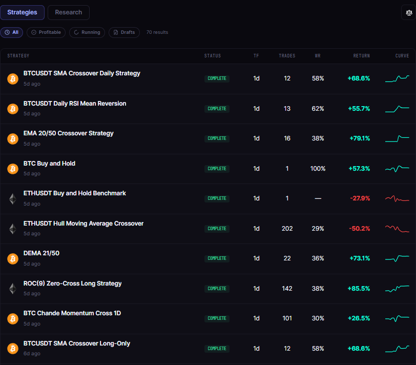Open BTCUSDT SMA Crossover Daily Strategy
This screenshot has width=416, height=365.
[82, 73]
